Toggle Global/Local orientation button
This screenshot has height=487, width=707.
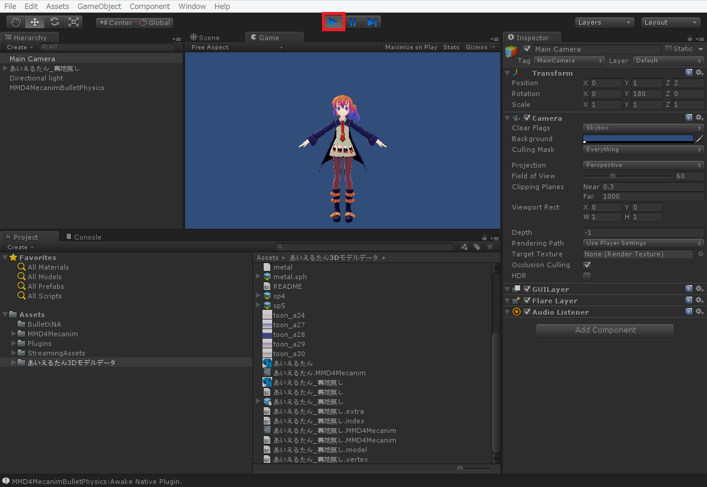[154, 23]
